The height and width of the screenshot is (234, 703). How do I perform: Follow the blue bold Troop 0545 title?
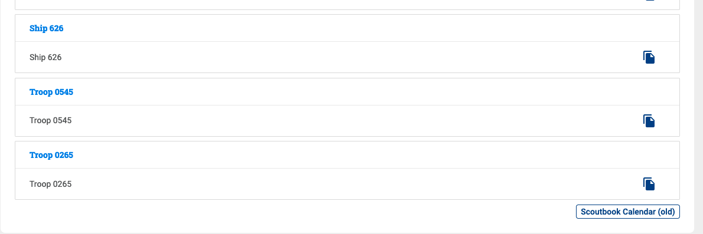pos(51,92)
